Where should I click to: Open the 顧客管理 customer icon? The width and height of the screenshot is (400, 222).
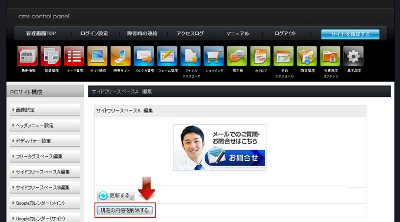click(x=307, y=56)
